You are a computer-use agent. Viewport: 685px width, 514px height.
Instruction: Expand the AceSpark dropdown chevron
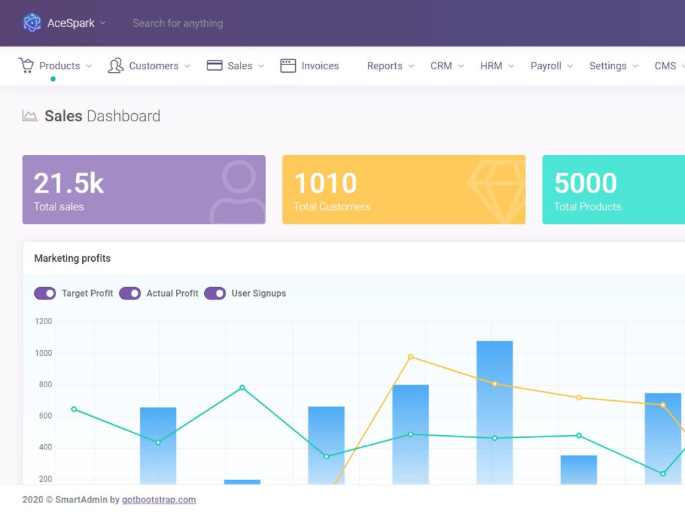(x=103, y=23)
